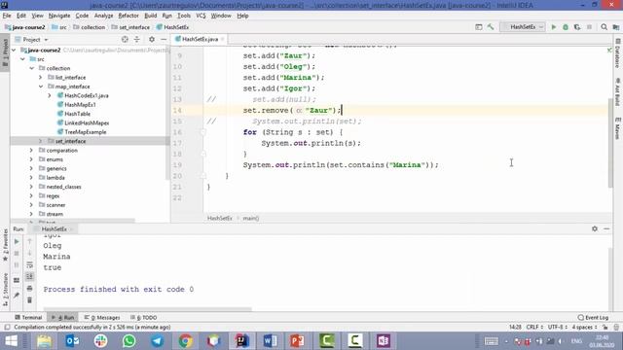Open Run panel settings gear
The width and height of the screenshot is (623, 350).
(595, 228)
